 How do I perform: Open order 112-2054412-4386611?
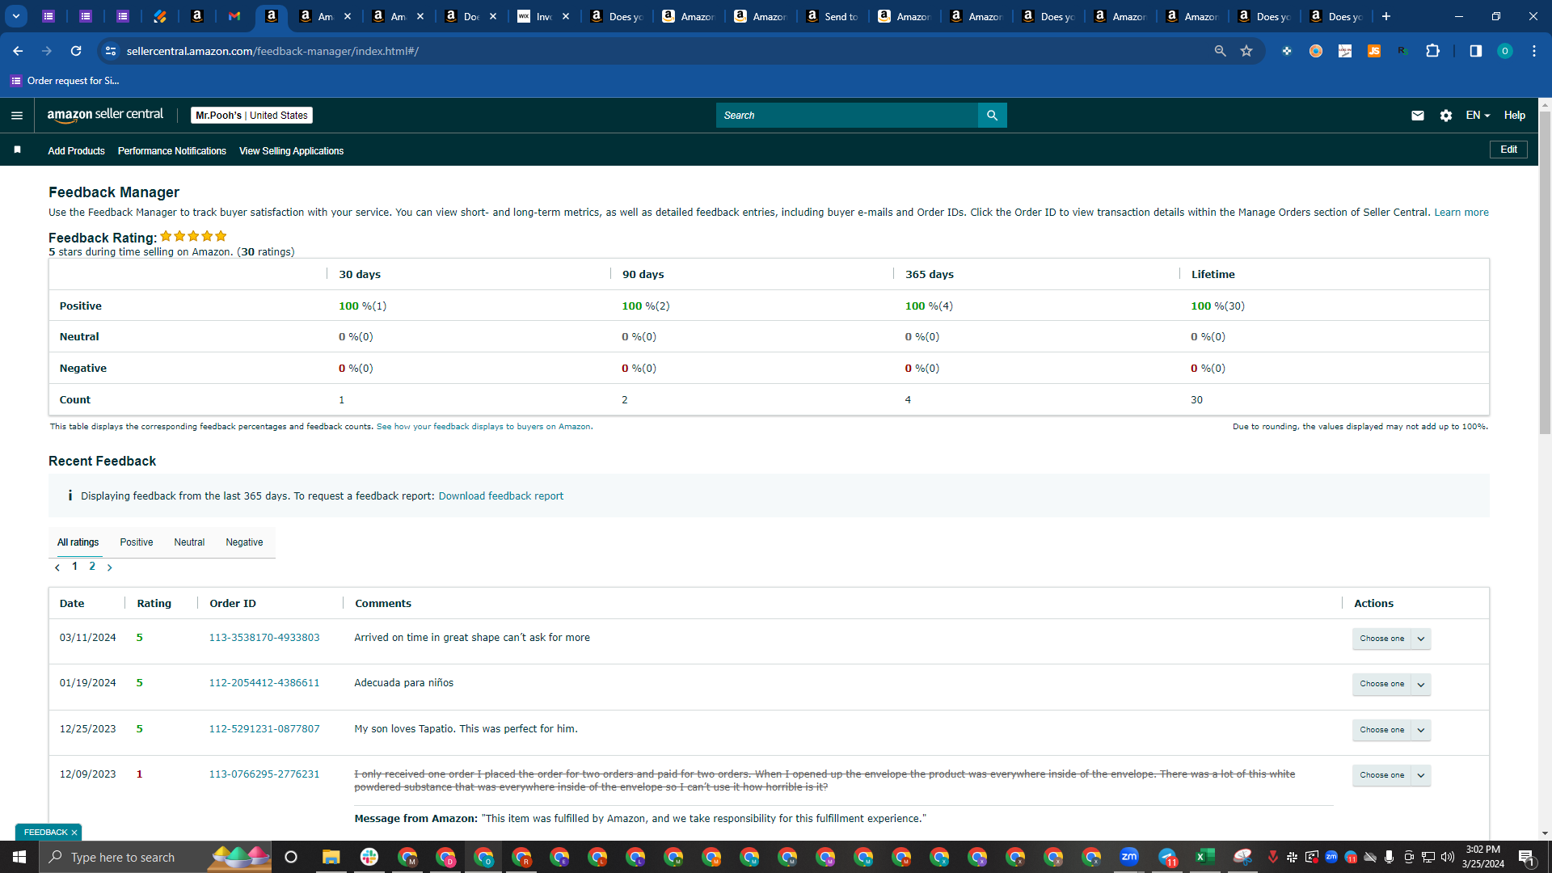pyautogui.click(x=264, y=683)
